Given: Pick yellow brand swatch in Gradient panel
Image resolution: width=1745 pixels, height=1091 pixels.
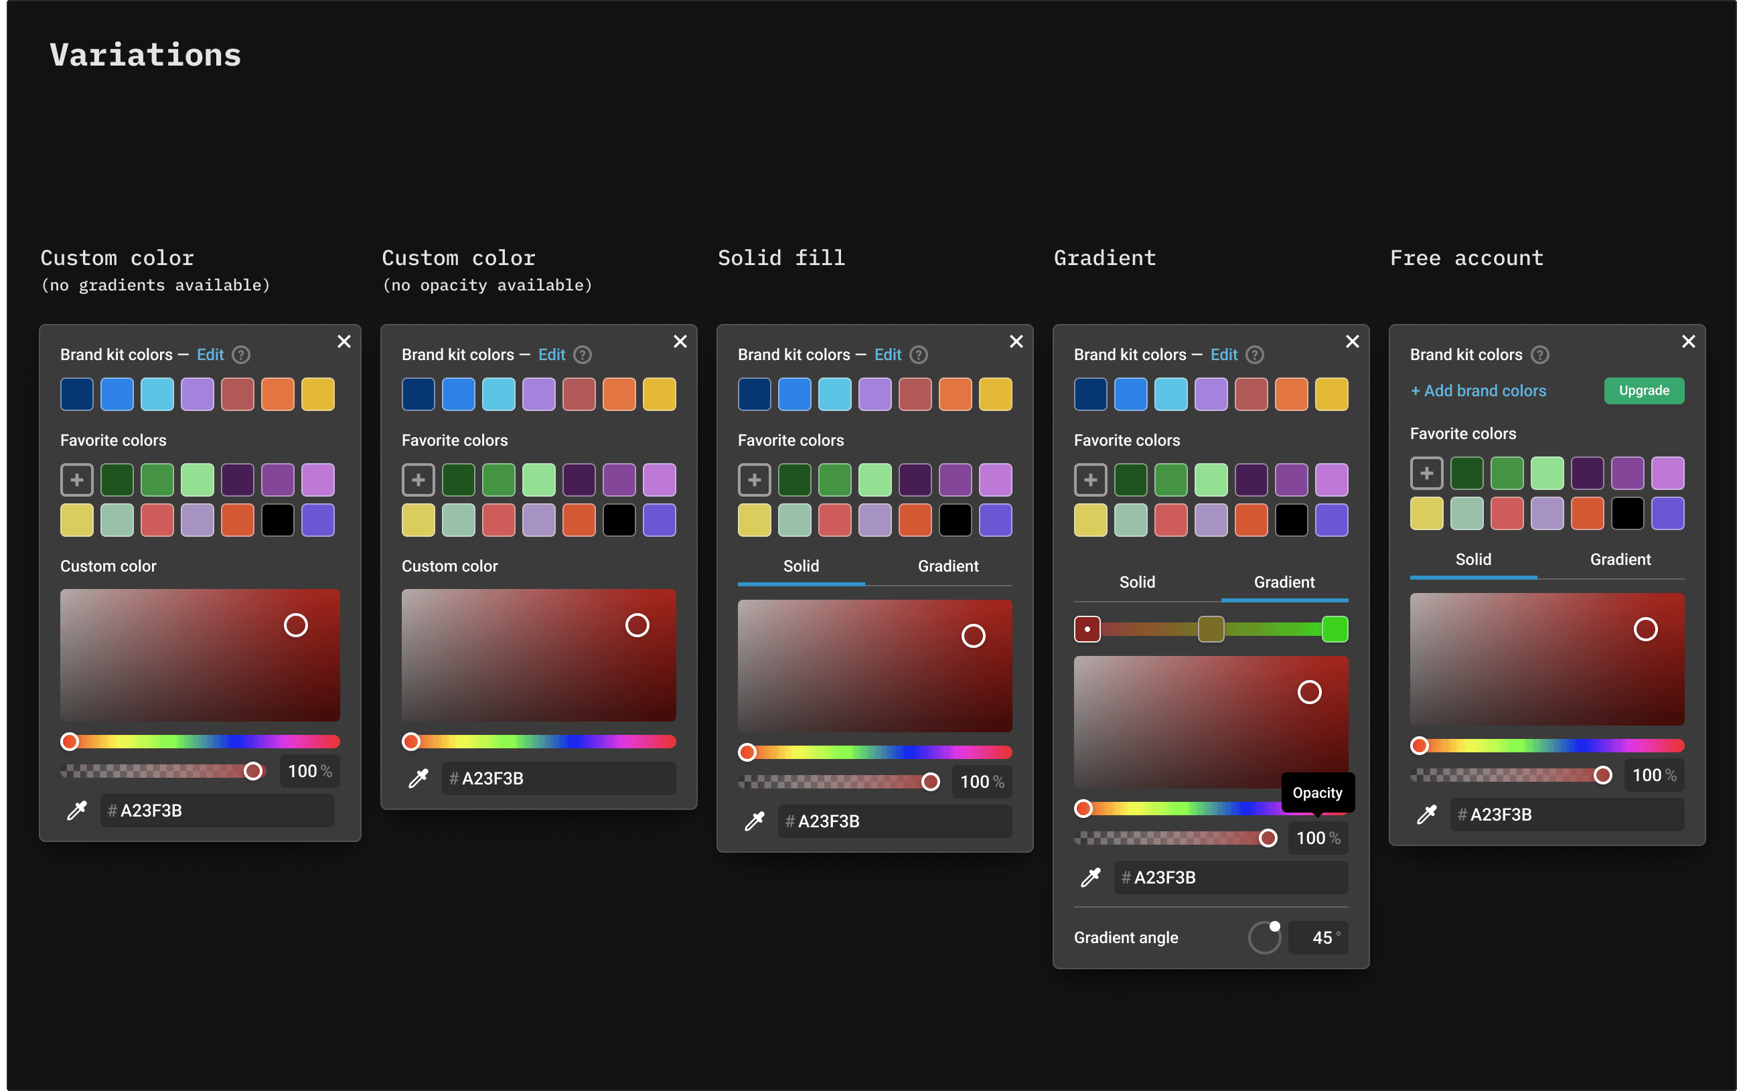Looking at the screenshot, I should pyautogui.click(x=1331, y=394).
